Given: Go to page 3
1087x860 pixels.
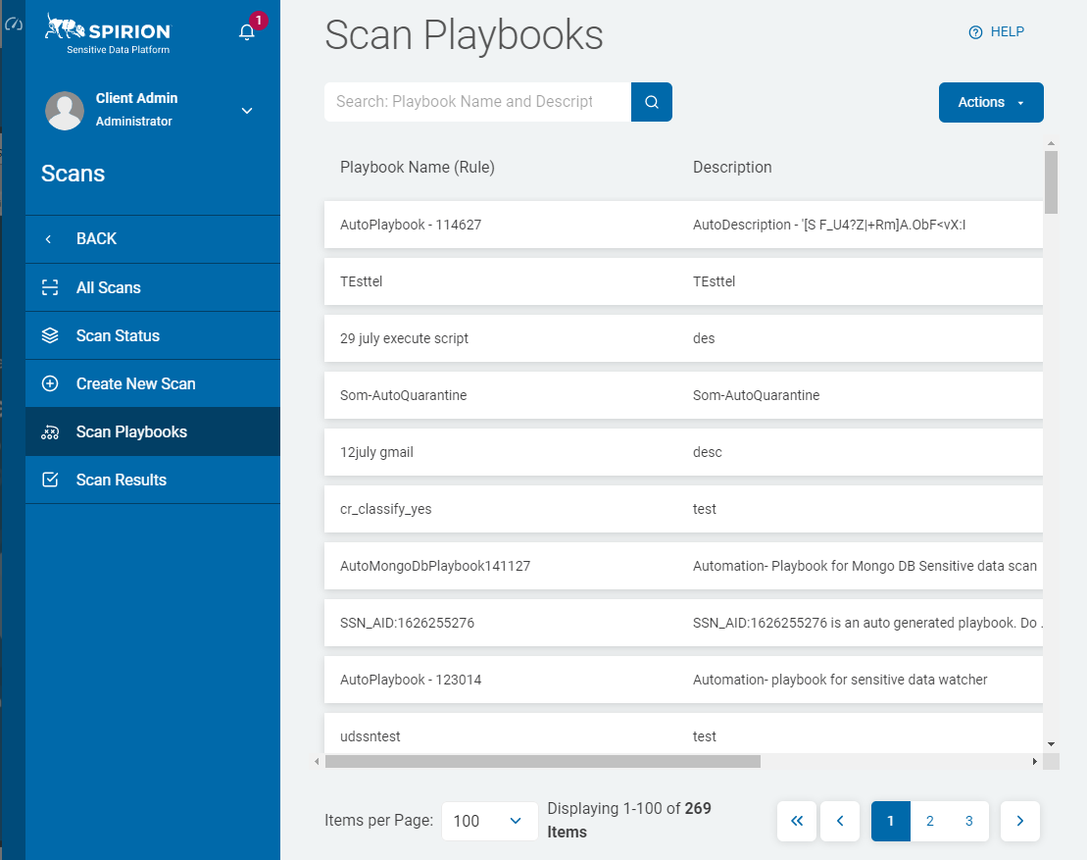Looking at the screenshot, I should [968, 821].
